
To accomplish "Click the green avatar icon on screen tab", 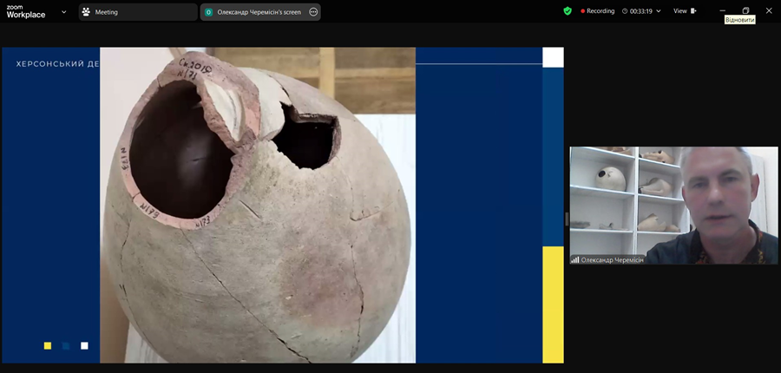I will point(208,12).
